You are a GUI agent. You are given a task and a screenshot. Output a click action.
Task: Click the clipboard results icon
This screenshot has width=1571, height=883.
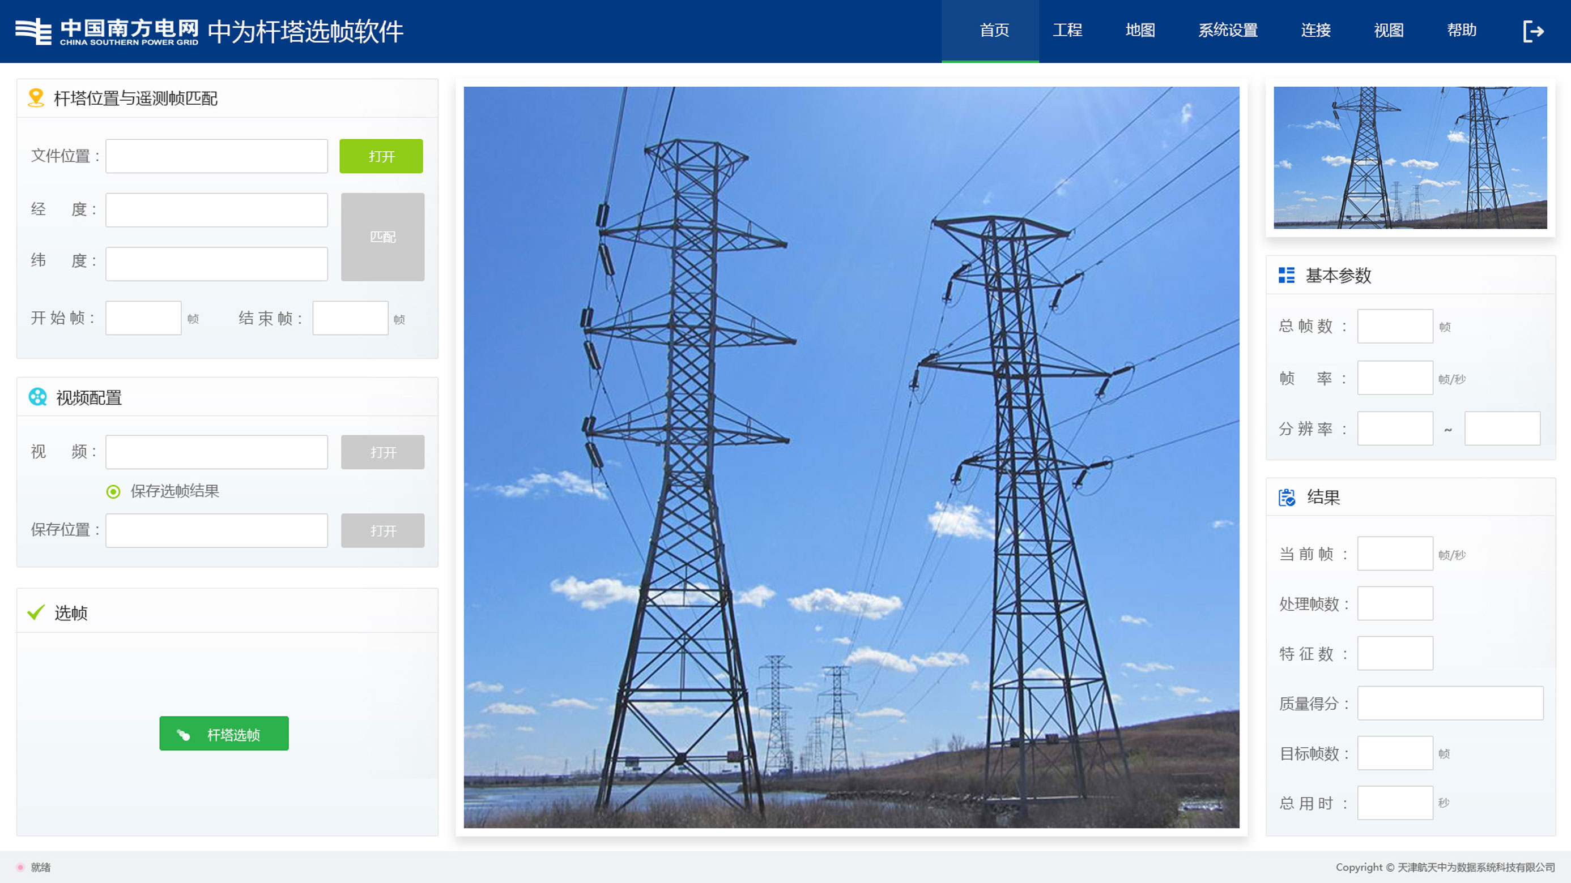pyautogui.click(x=1286, y=498)
